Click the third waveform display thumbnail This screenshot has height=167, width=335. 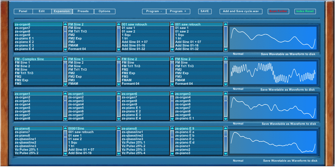pos(273,107)
